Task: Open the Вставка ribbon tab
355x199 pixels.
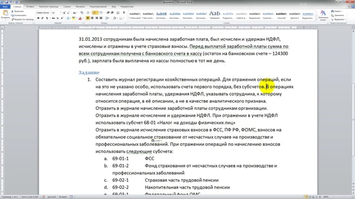Action: 30,7
